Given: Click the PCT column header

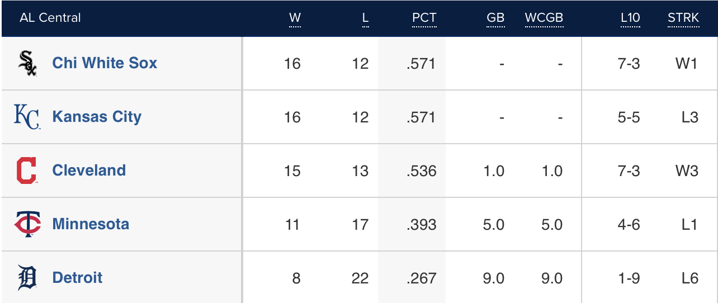Looking at the screenshot, I should pyautogui.click(x=424, y=18).
